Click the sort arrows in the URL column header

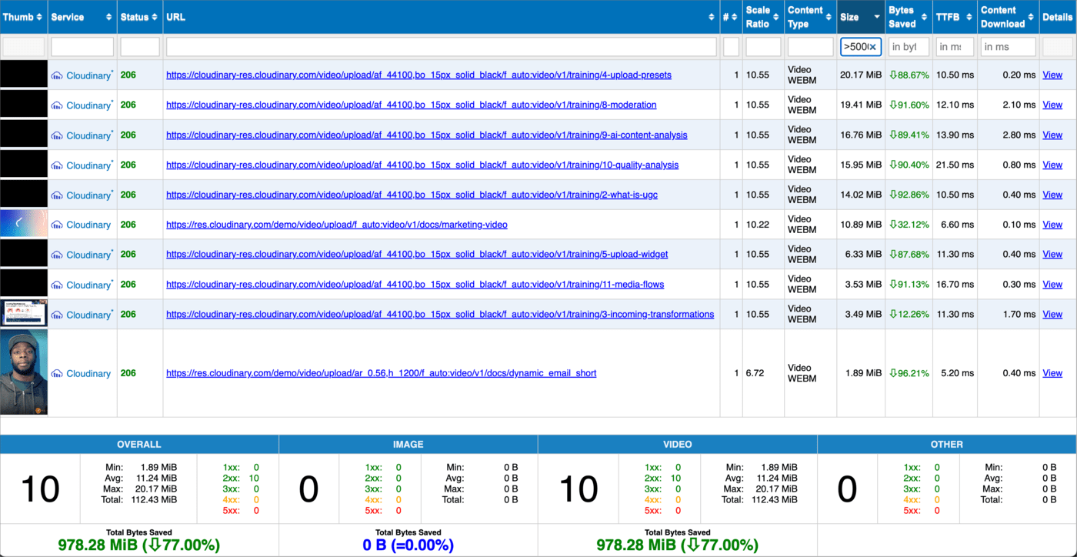tap(712, 17)
